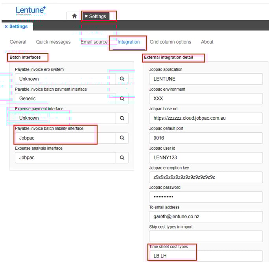Open the About tab
Image resolution: width=269 pixels, height=262 pixels.
pyautogui.click(x=207, y=42)
